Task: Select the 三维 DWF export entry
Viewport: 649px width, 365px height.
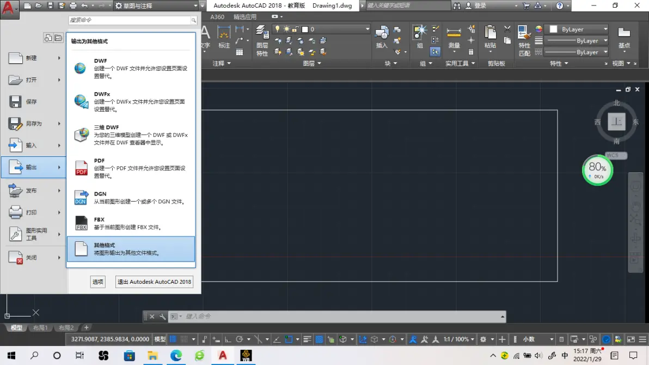Action: point(131,135)
